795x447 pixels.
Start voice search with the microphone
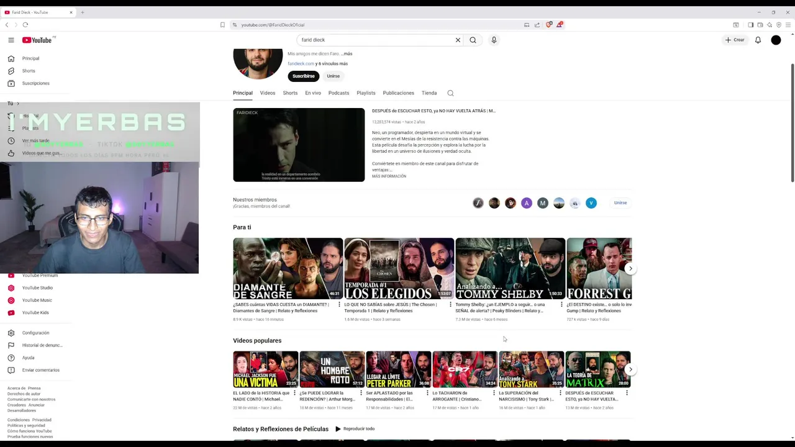pyautogui.click(x=494, y=40)
